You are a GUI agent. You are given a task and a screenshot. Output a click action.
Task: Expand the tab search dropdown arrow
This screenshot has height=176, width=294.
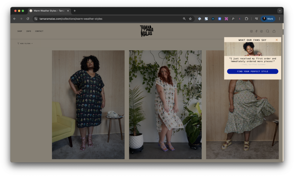(280, 11)
